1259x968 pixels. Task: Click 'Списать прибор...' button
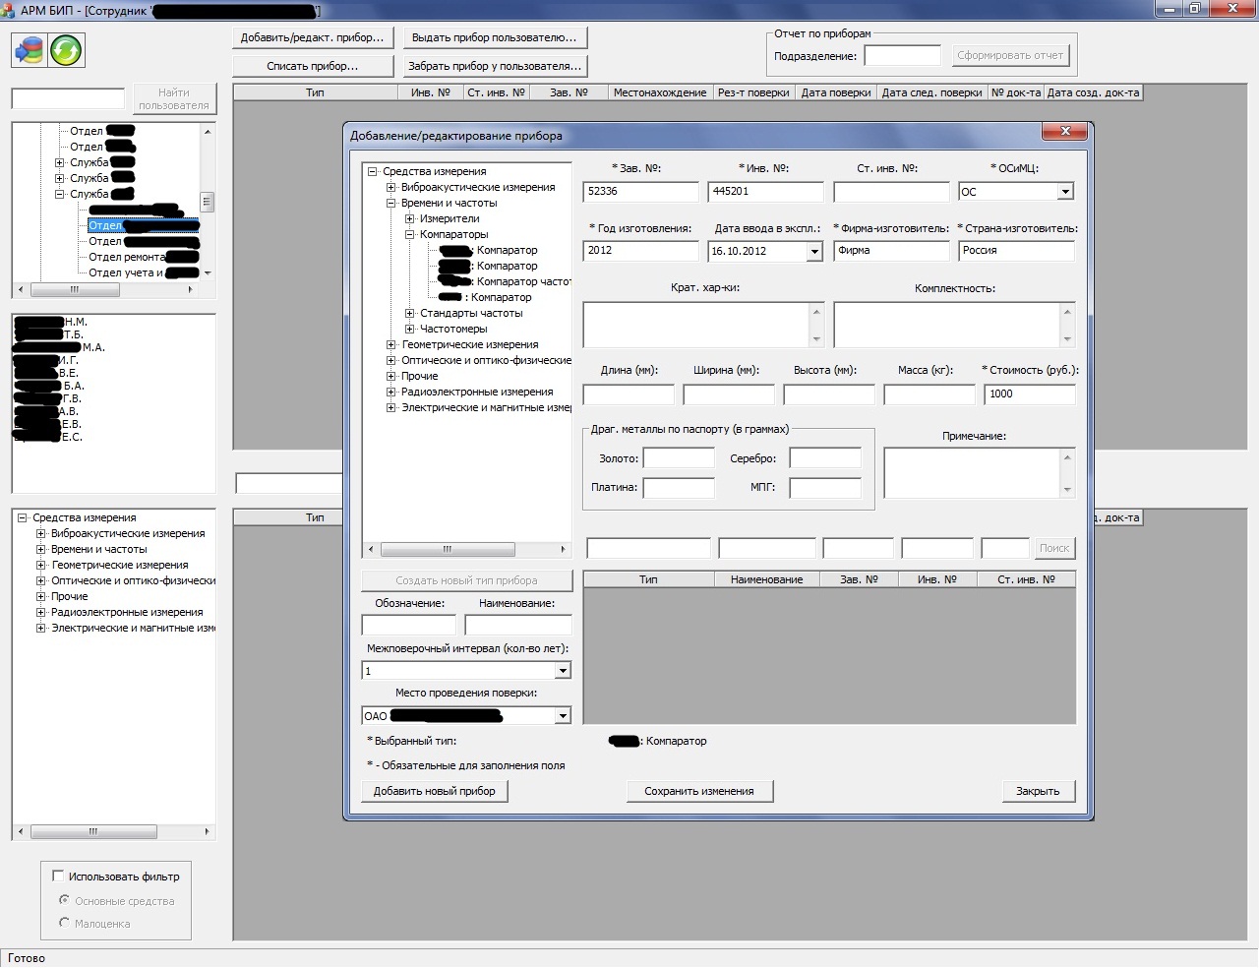click(313, 66)
